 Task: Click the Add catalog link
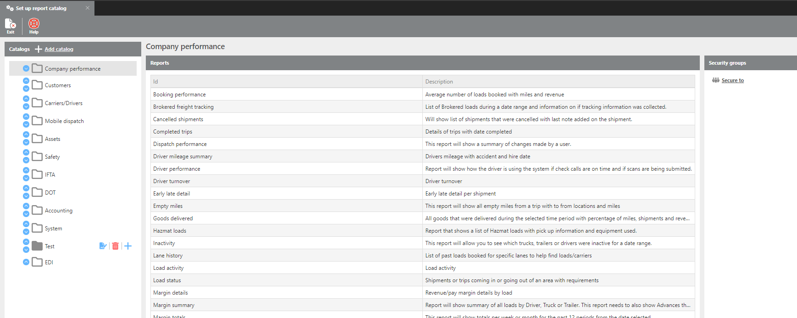[59, 49]
